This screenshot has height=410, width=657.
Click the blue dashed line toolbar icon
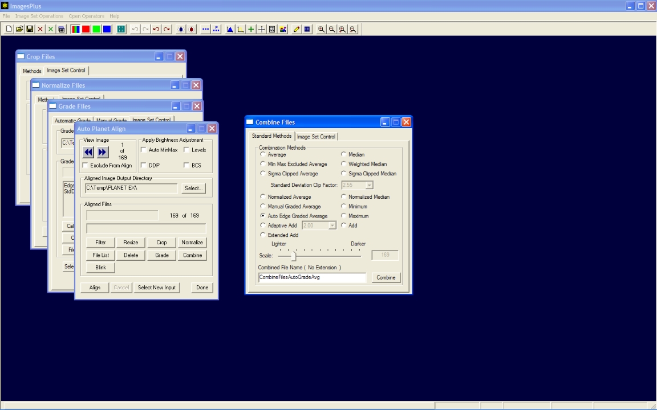click(206, 29)
